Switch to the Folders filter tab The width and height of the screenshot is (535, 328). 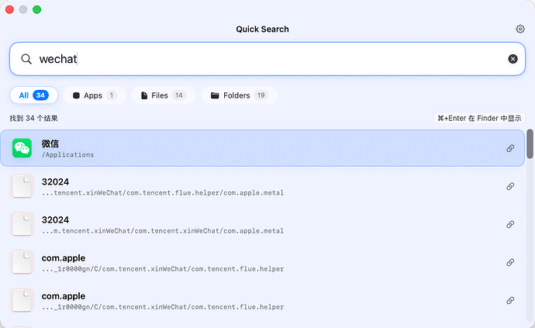(x=239, y=95)
